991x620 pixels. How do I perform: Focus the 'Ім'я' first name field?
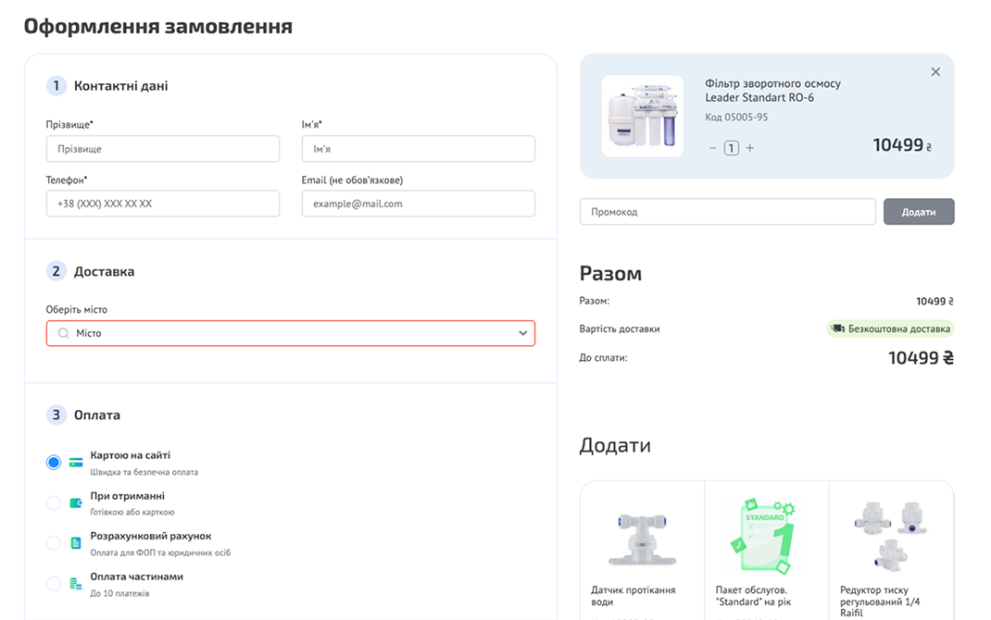coord(418,149)
